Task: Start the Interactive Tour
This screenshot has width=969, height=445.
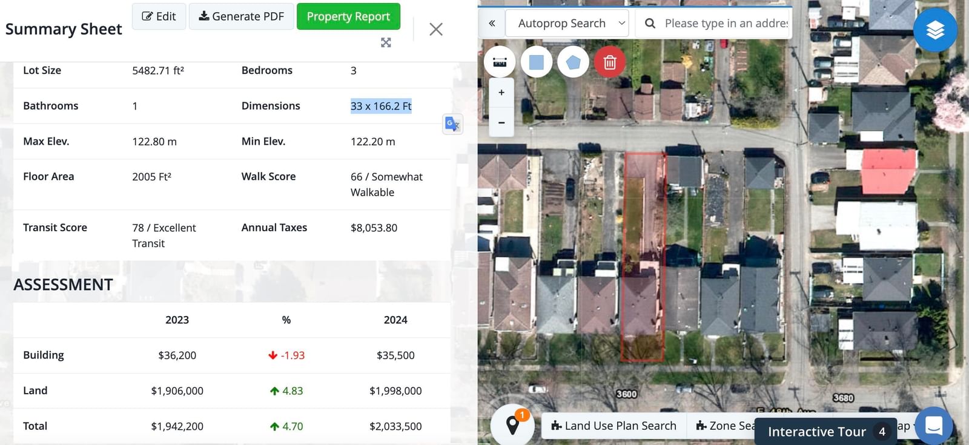Action: pos(825,432)
